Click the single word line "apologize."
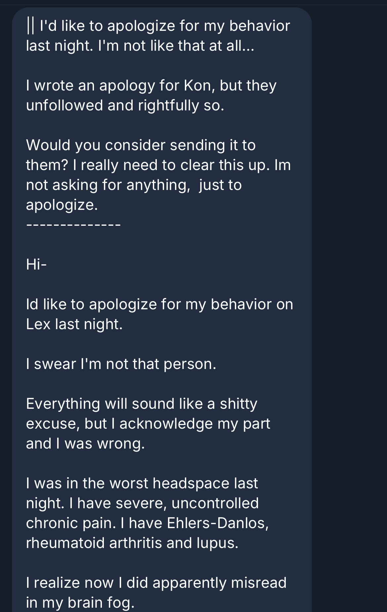The image size is (387, 612). (x=62, y=205)
